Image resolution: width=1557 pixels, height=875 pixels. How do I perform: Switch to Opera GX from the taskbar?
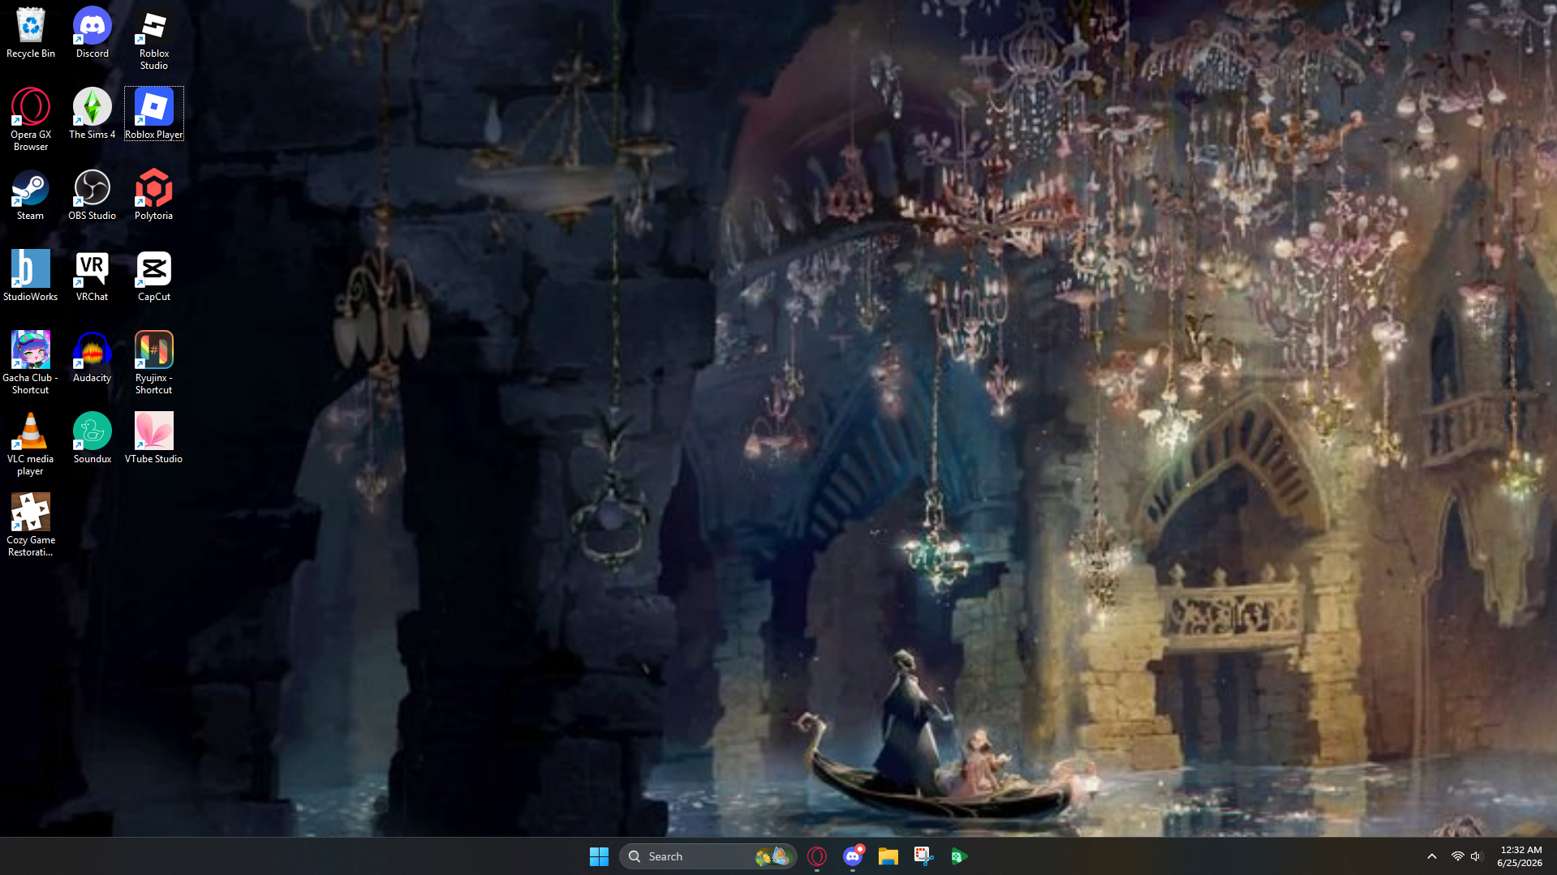click(817, 856)
